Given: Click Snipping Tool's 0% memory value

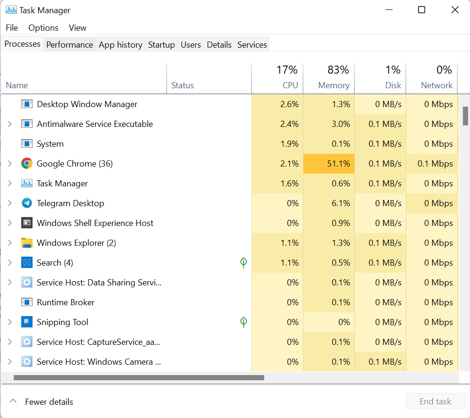Looking at the screenshot, I should (x=344, y=322).
